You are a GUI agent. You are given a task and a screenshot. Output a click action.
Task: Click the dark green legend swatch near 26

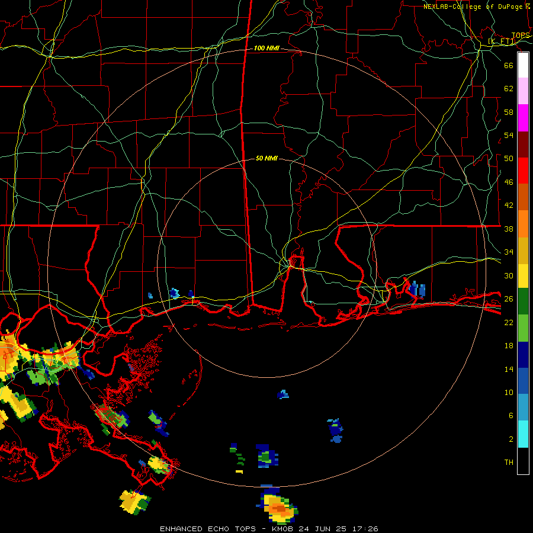(x=523, y=301)
